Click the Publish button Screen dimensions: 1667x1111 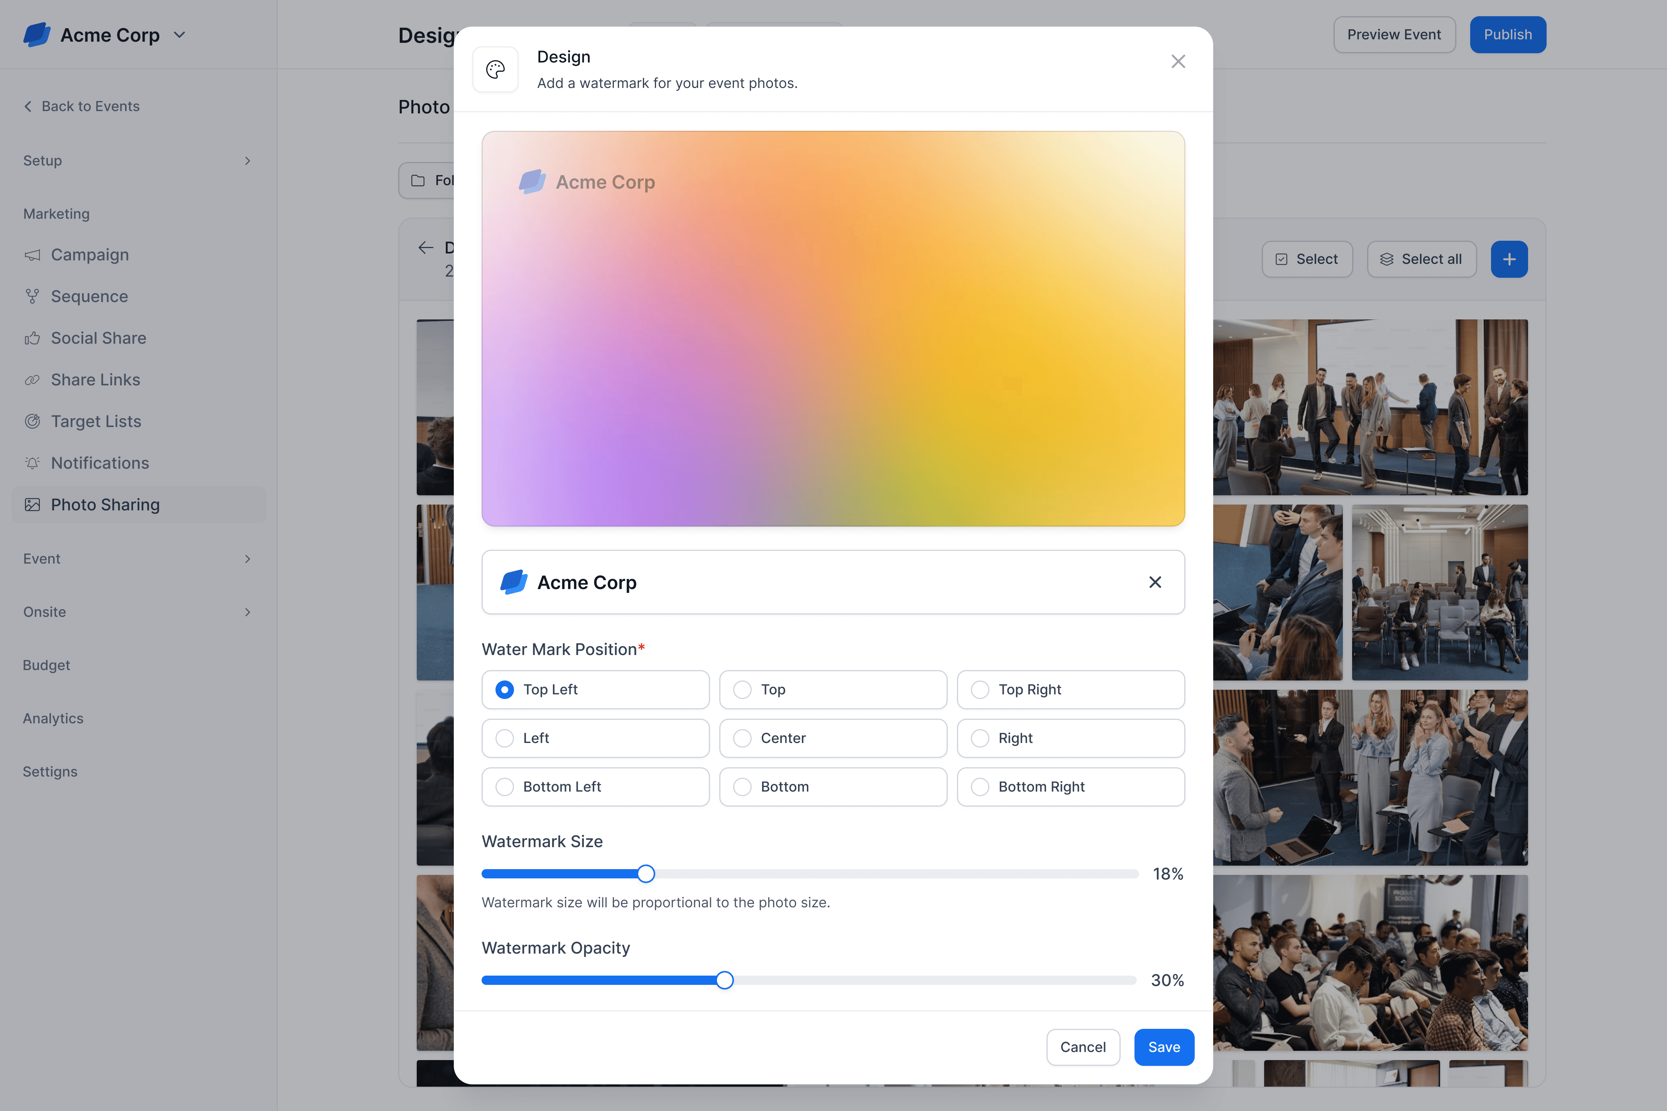pos(1508,35)
